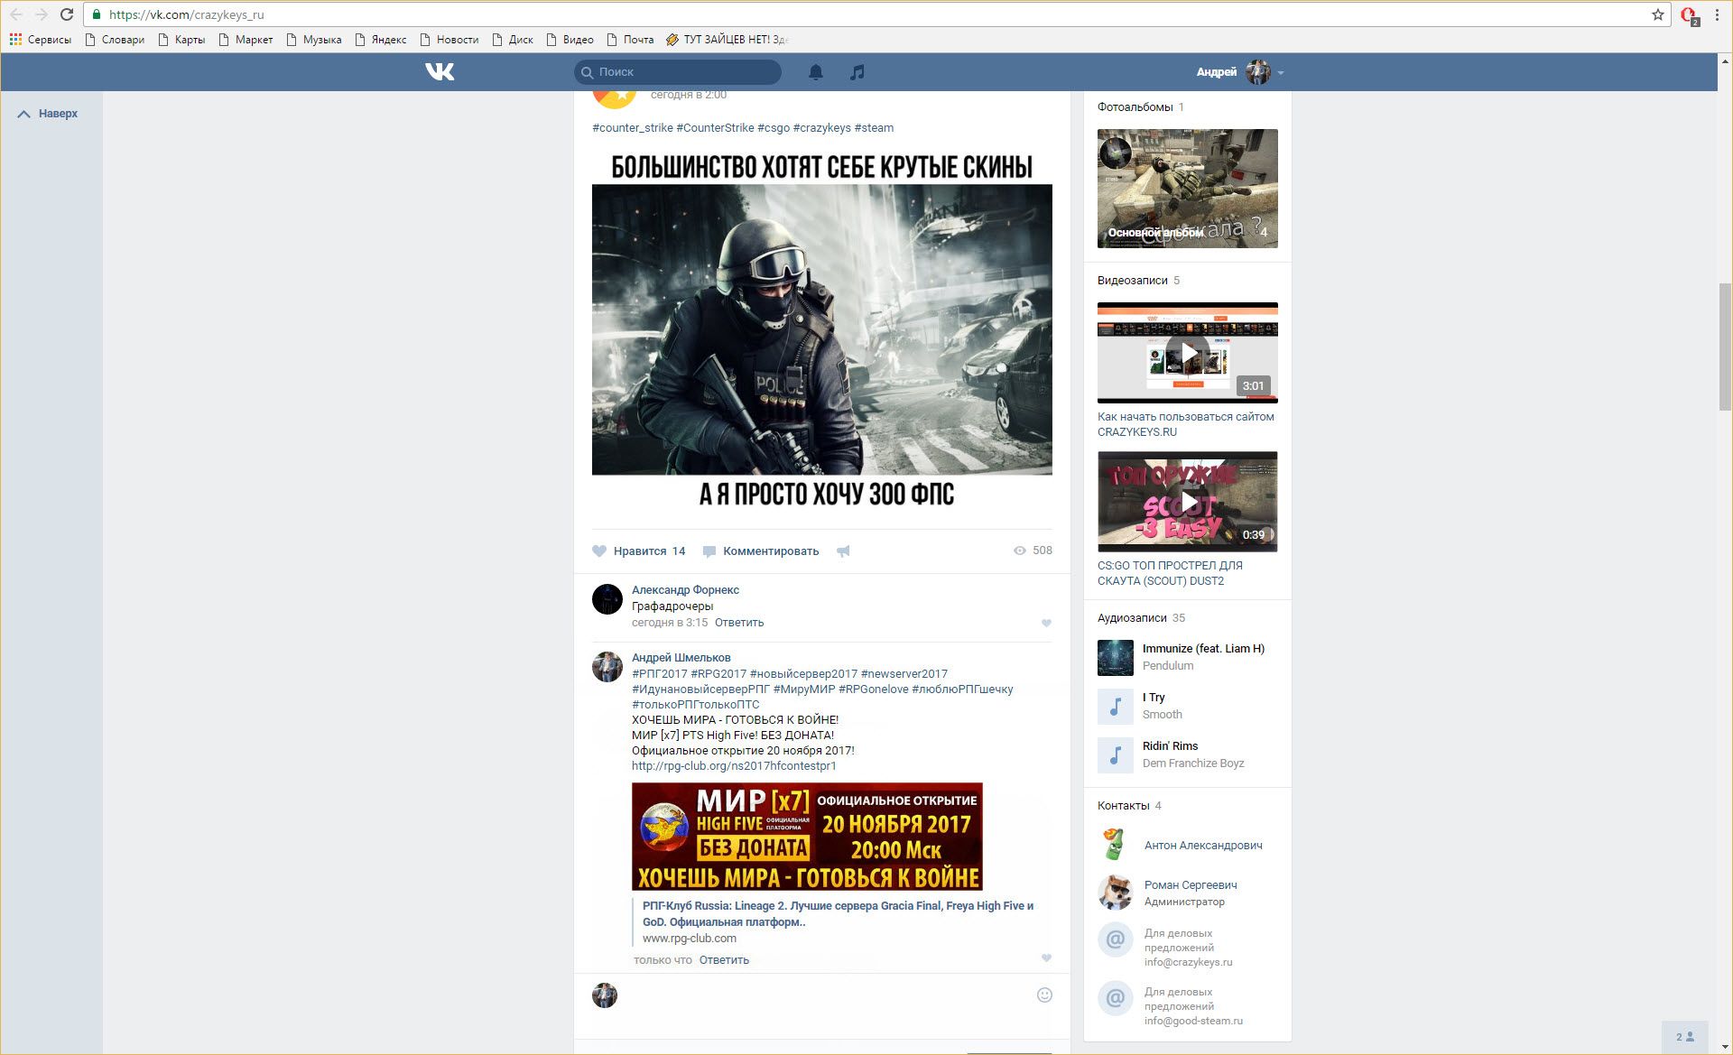
Task: Play the CRAZYKEYS.RU tutorial video thumbnail
Action: coord(1187,353)
